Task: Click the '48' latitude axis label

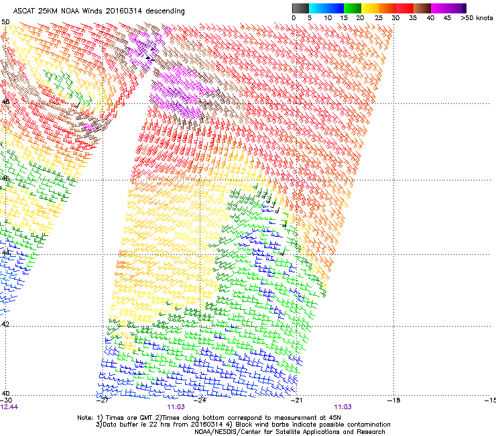Action: coord(5,102)
